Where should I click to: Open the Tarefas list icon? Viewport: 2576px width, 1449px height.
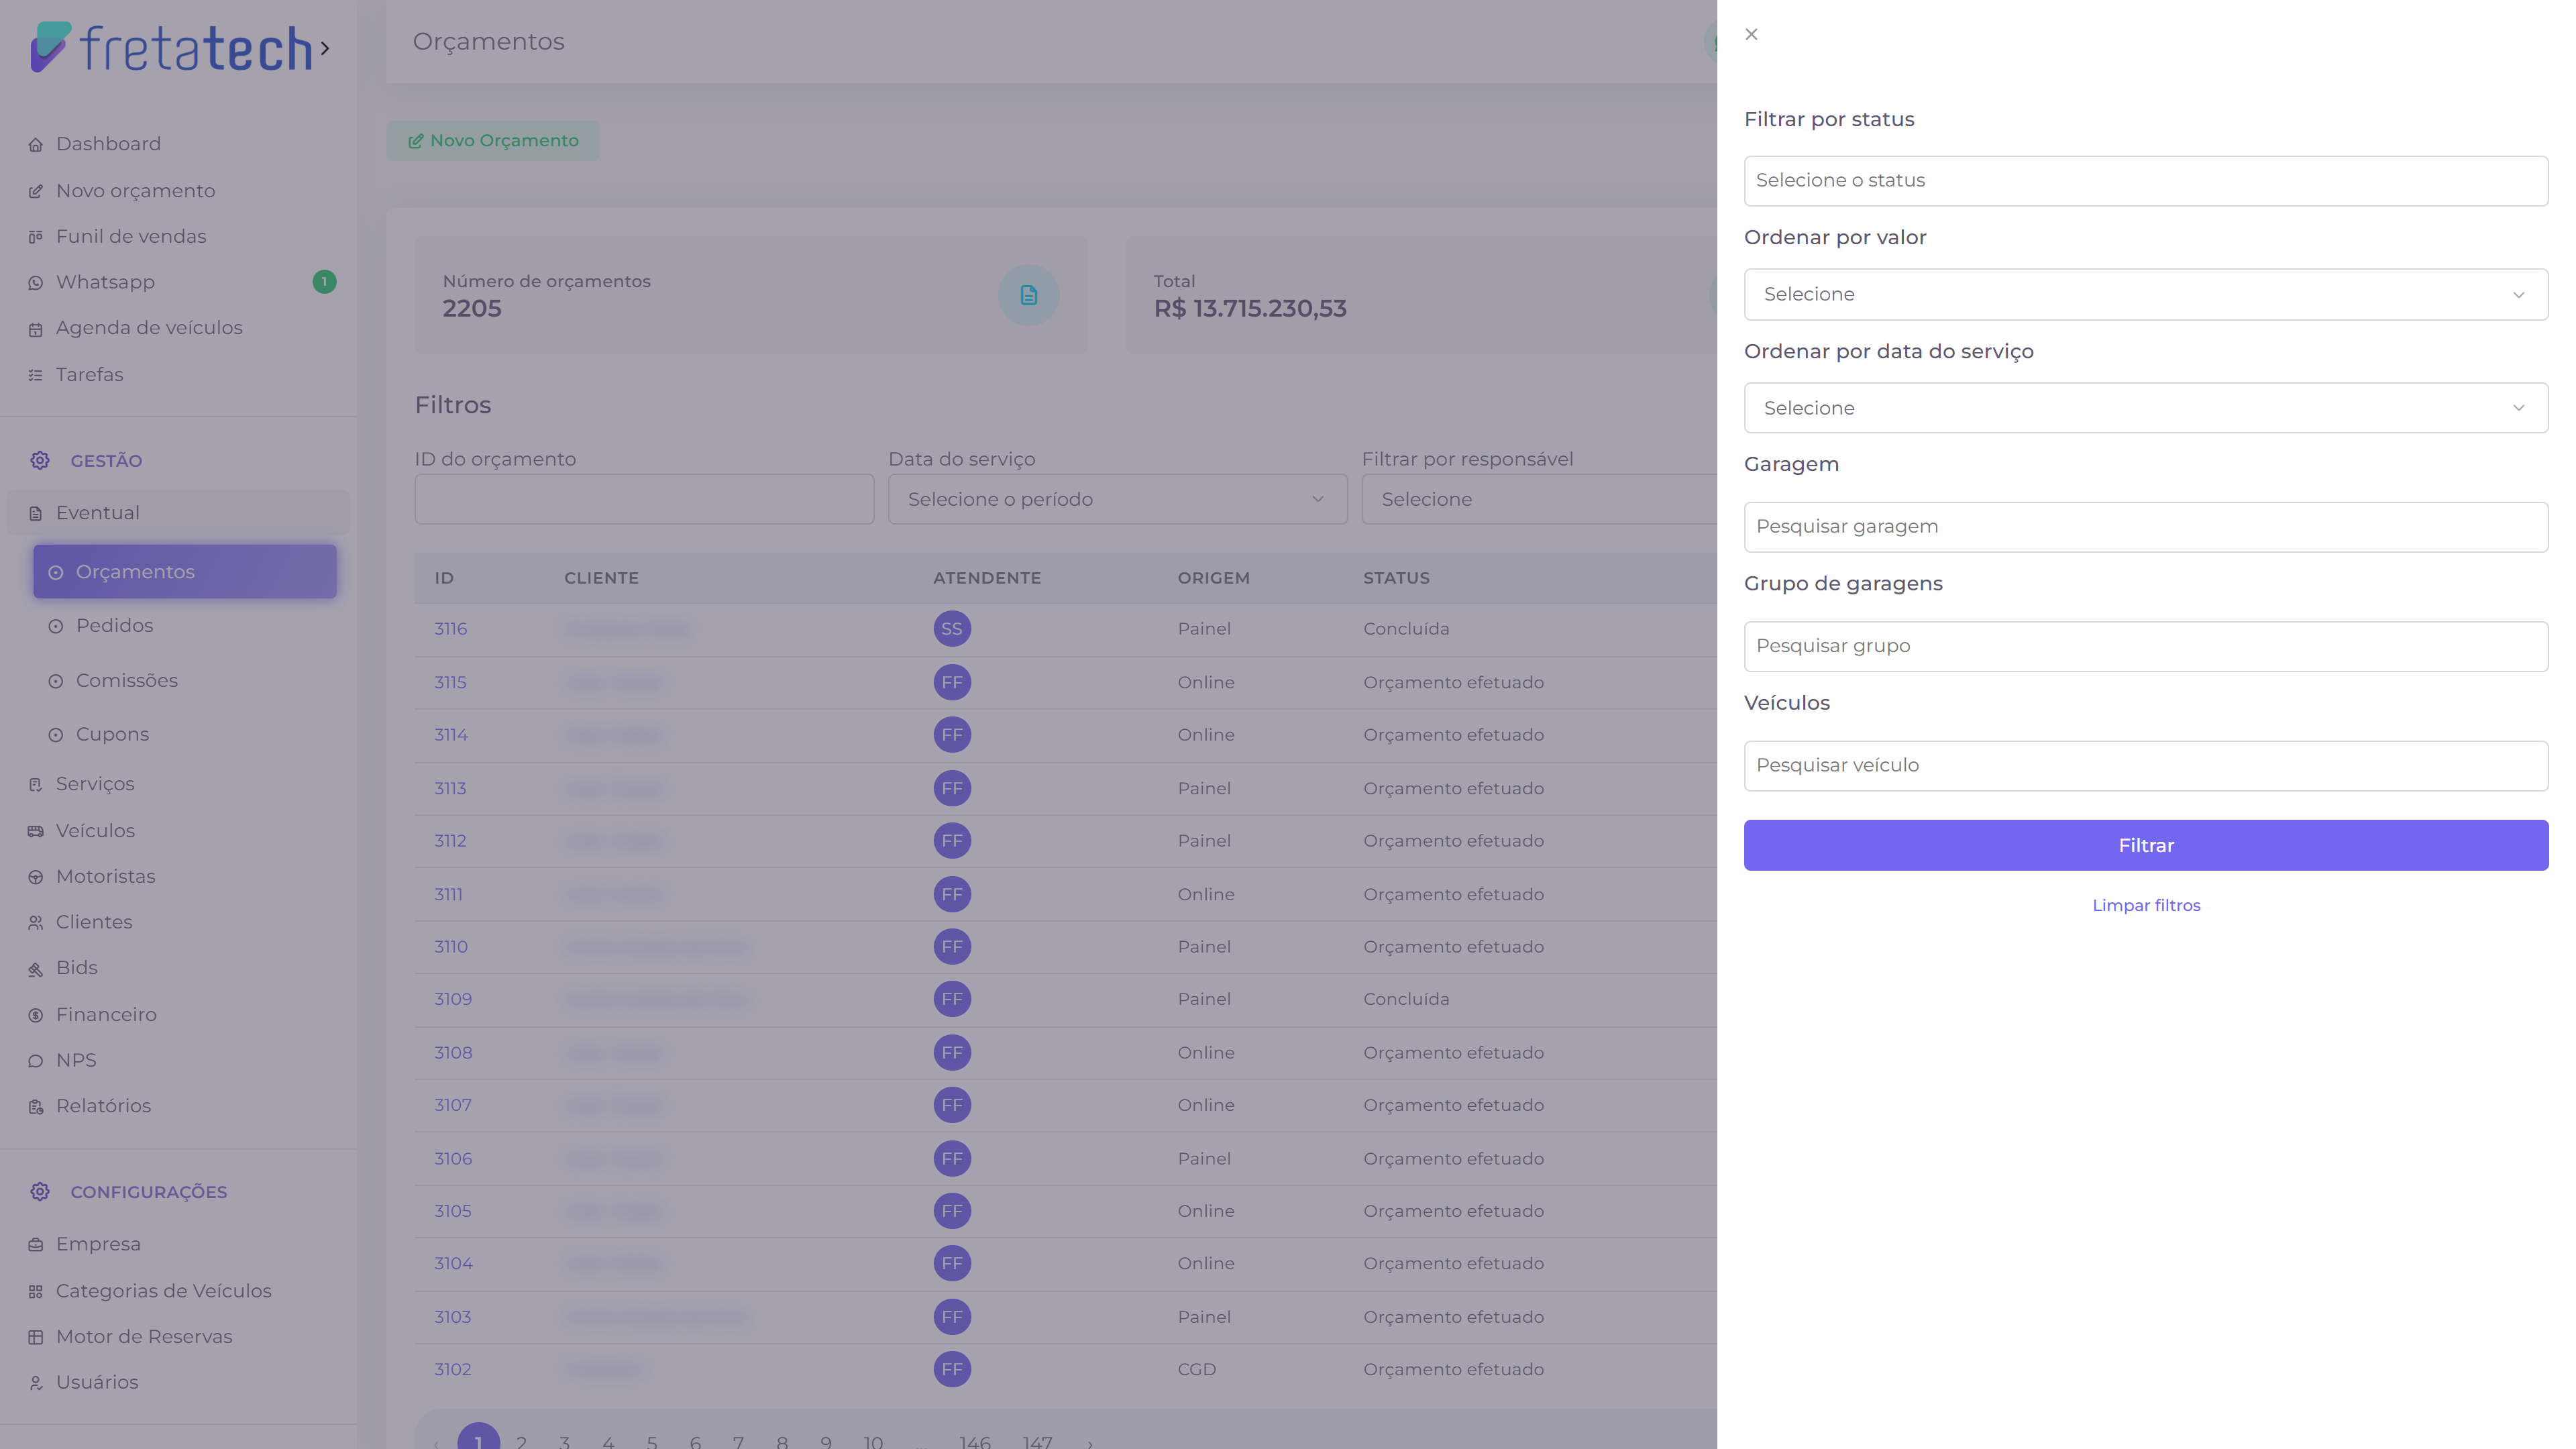click(36, 375)
